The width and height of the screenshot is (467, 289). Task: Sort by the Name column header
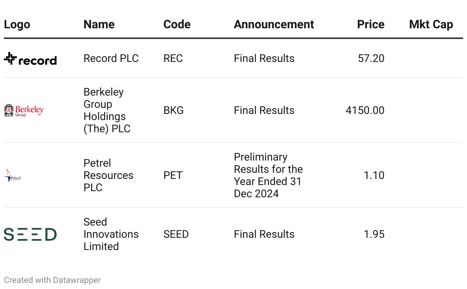point(99,24)
